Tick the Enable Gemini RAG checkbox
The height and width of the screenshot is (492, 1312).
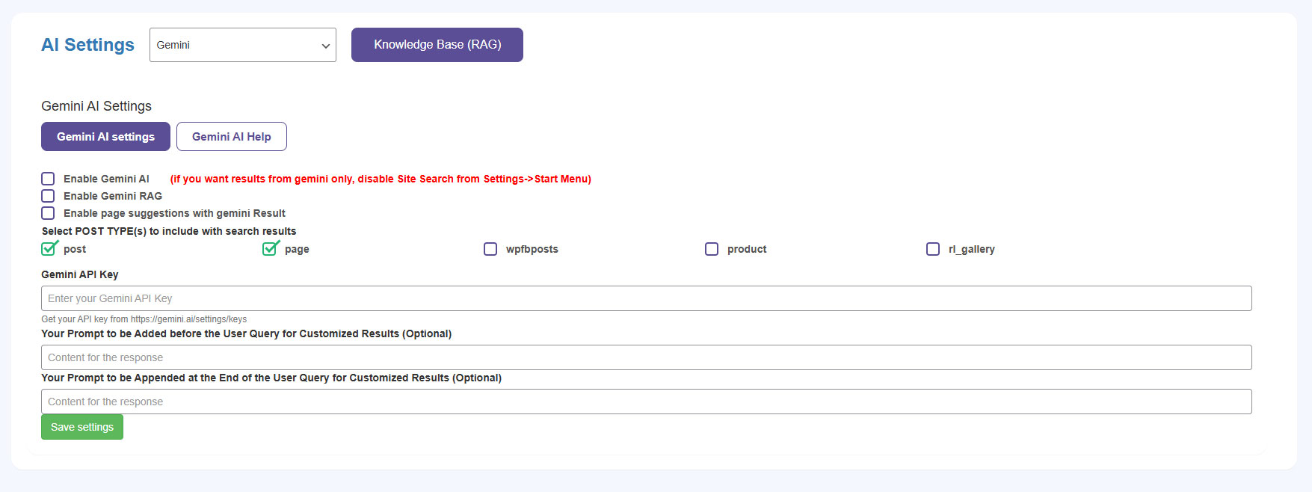click(48, 196)
